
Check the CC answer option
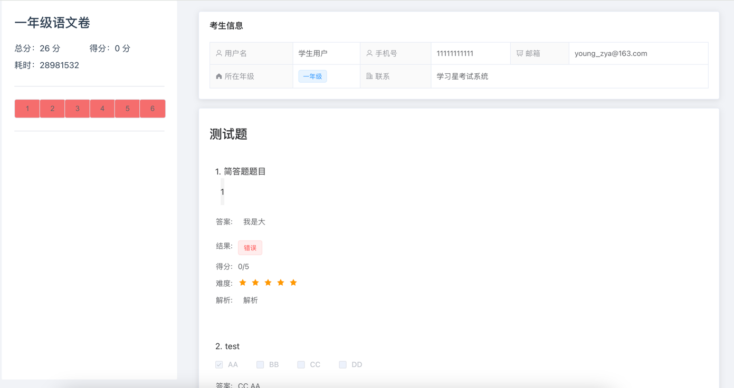[x=301, y=364]
